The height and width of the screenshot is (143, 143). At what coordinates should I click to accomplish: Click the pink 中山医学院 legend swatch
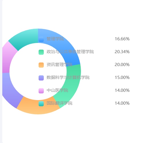tap(41, 91)
